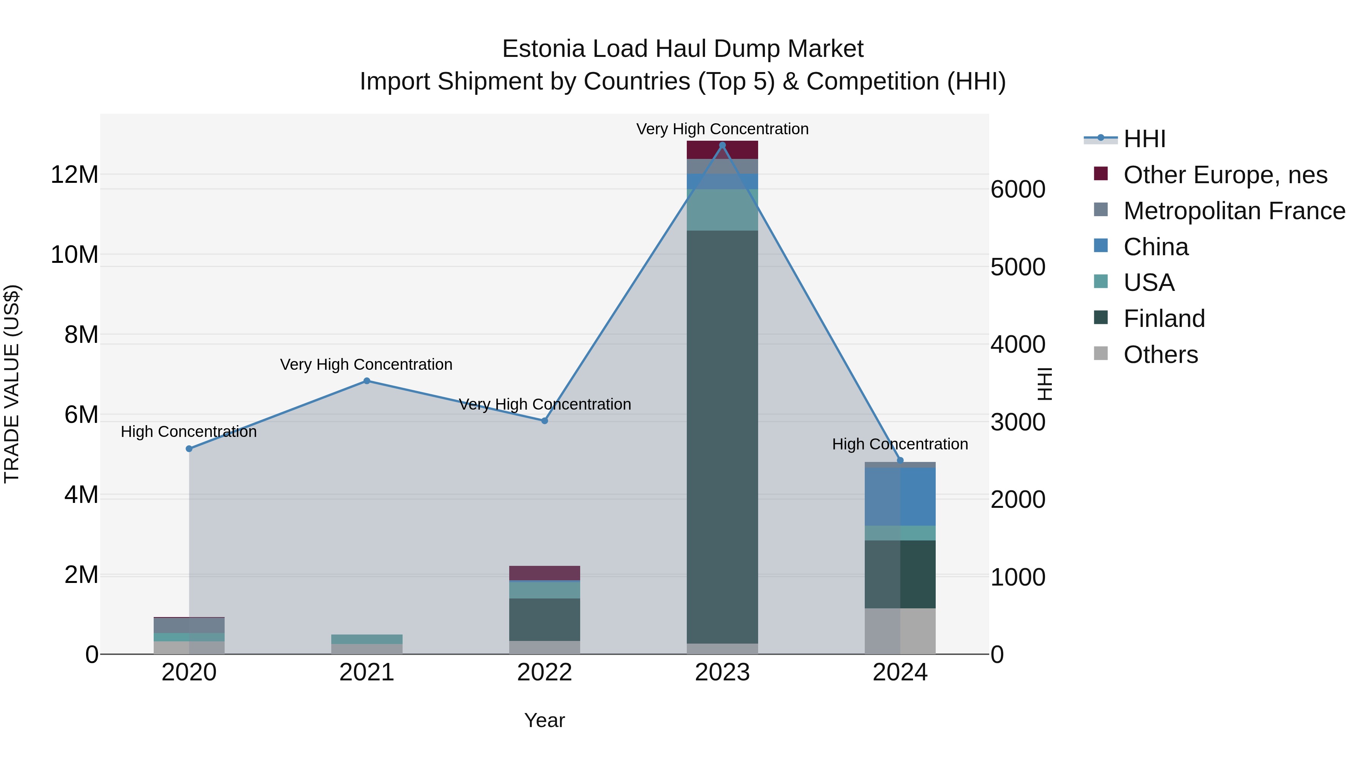Click the HHI line marker icon in legend
This screenshot has width=1366, height=768.
(1101, 138)
